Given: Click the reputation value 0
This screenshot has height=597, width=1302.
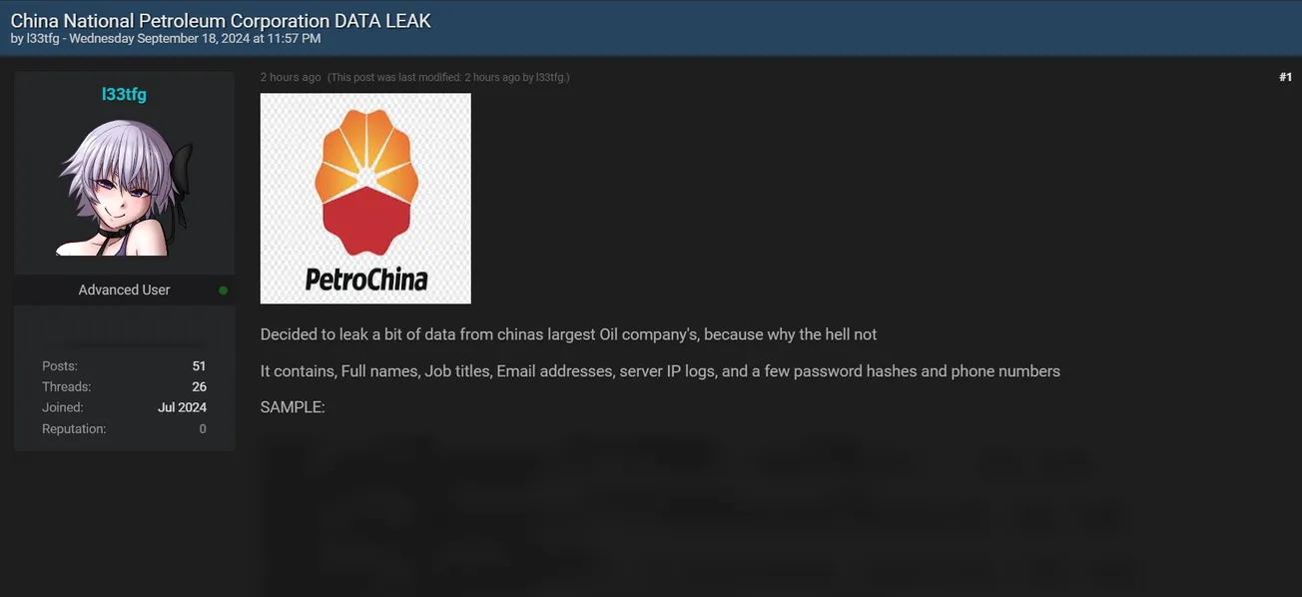Looking at the screenshot, I should [x=203, y=429].
